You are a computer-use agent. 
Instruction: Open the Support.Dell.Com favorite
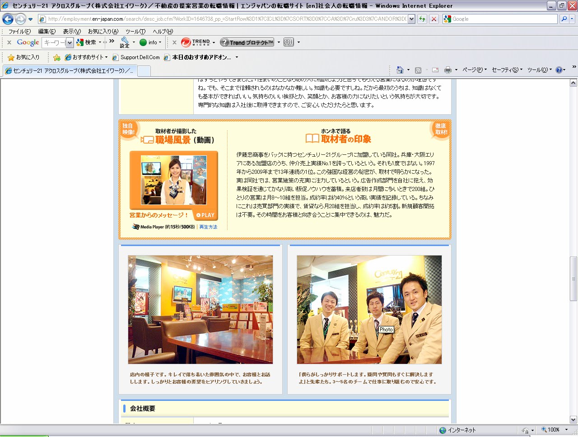[x=136, y=57]
